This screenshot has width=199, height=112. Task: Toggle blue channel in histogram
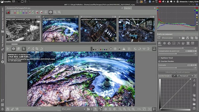tap(197, 13)
